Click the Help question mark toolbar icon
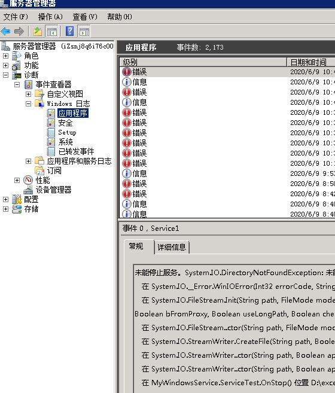The image size is (335, 393). point(69,31)
